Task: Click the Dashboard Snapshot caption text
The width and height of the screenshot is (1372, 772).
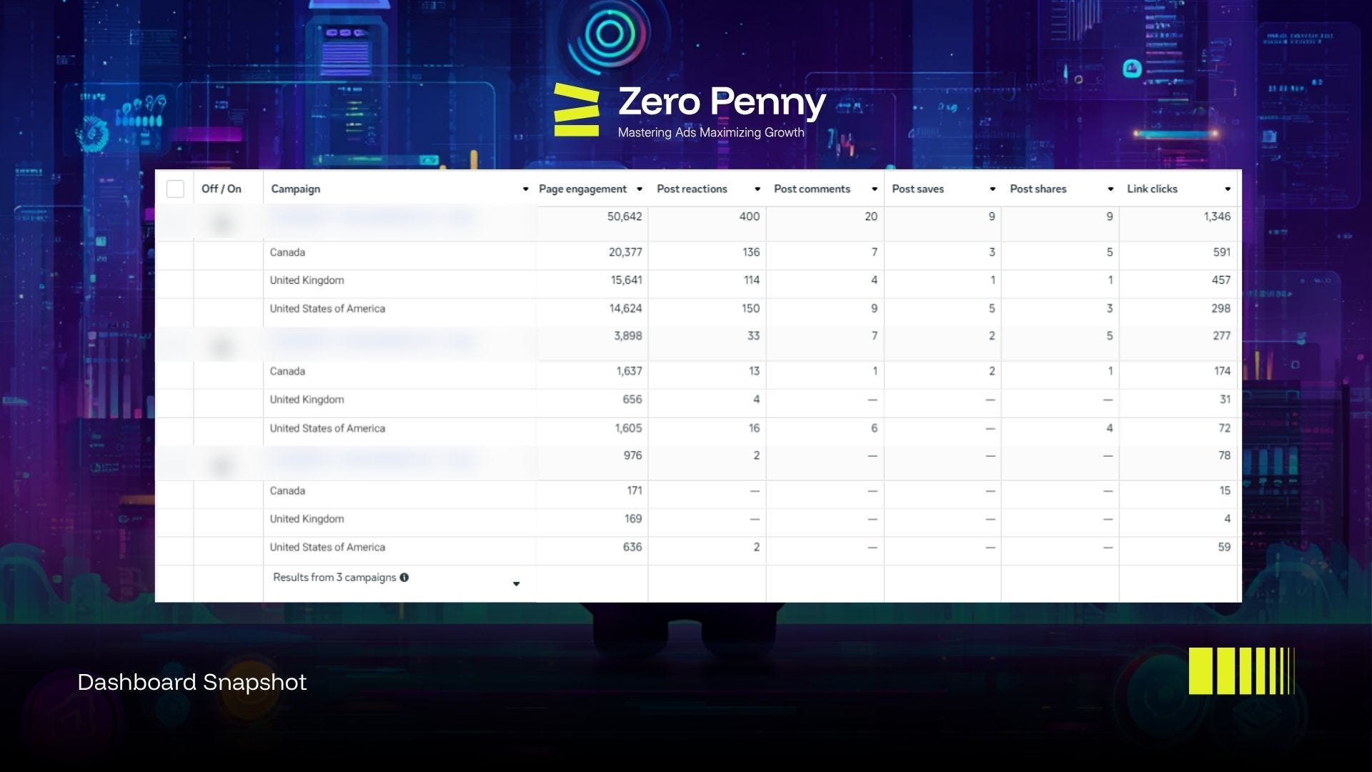Action: point(192,682)
